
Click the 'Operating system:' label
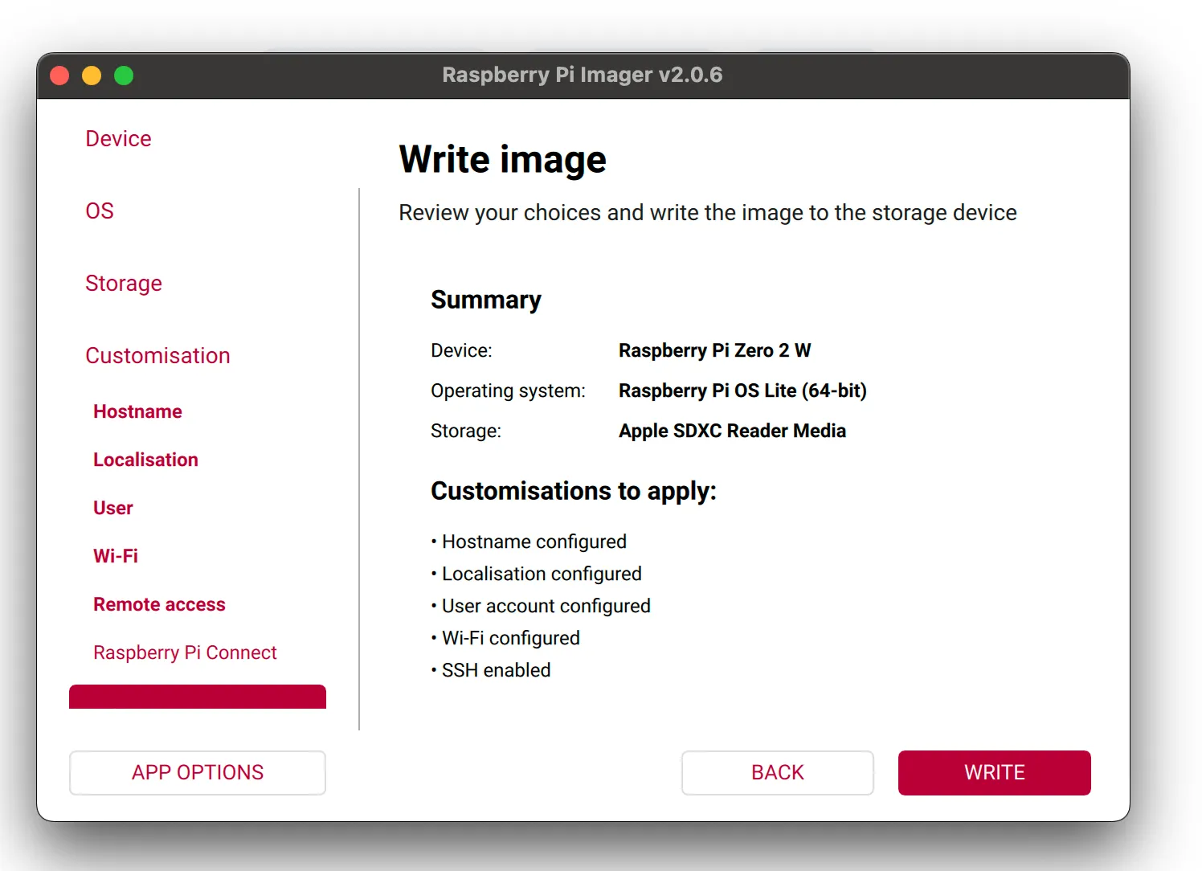(509, 391)
